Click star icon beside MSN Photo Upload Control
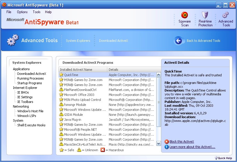237x162 pixels. point(61,99)
